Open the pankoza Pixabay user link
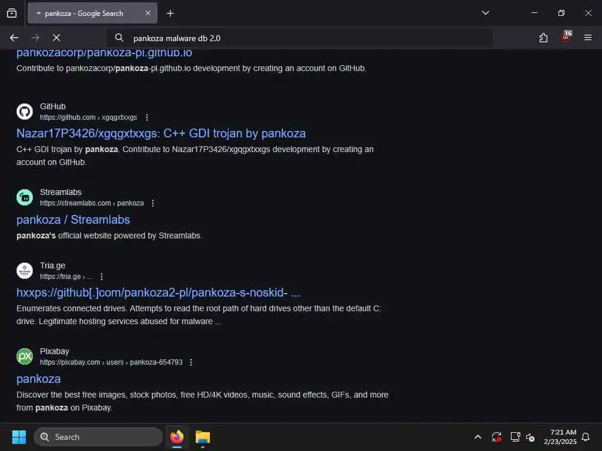The width and height of the screenshot is (602, 451). [x=38, y=379]
